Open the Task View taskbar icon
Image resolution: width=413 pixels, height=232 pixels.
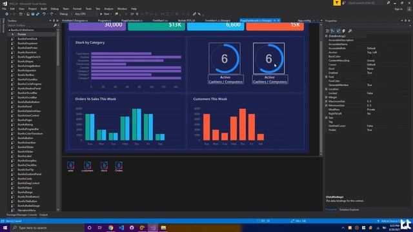[100, 227]
